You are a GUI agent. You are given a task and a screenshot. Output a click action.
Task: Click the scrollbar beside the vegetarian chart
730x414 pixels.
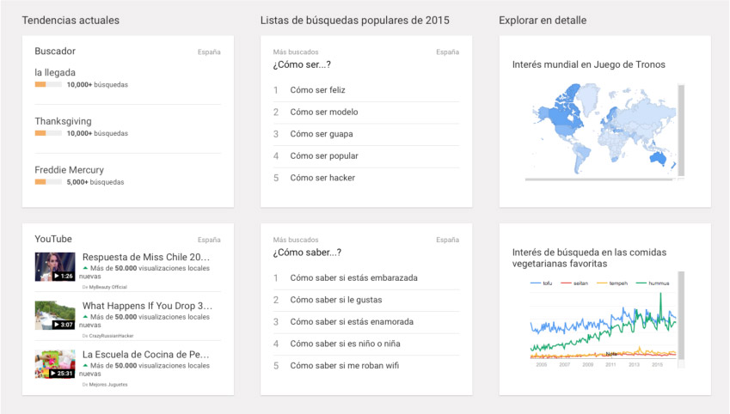point(681,315)
